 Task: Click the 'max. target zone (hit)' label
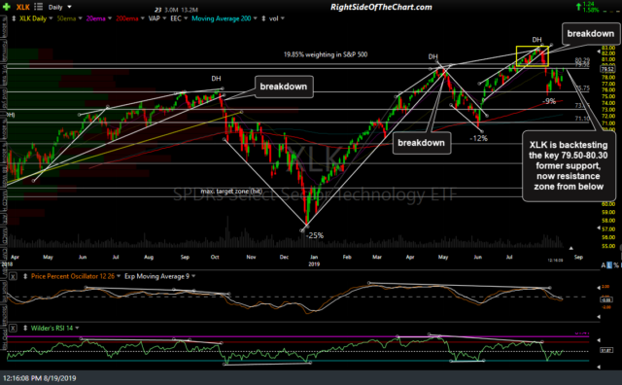point(231,192)
